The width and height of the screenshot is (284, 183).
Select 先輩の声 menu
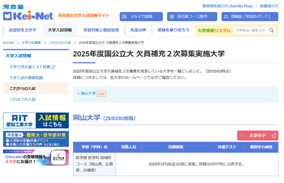[138, 30]
